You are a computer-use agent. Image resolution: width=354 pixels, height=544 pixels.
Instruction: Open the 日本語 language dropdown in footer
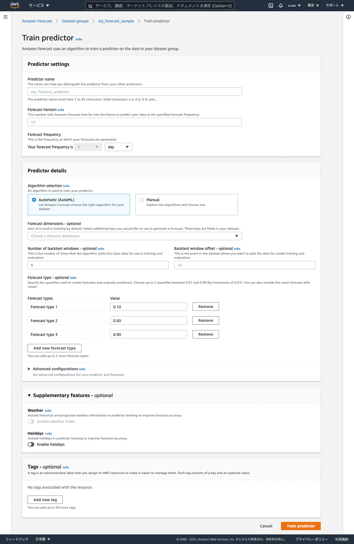(43, 539)
